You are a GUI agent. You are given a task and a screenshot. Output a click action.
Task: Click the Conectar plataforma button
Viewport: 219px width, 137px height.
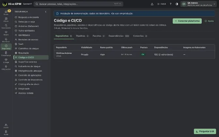point(187,21)
